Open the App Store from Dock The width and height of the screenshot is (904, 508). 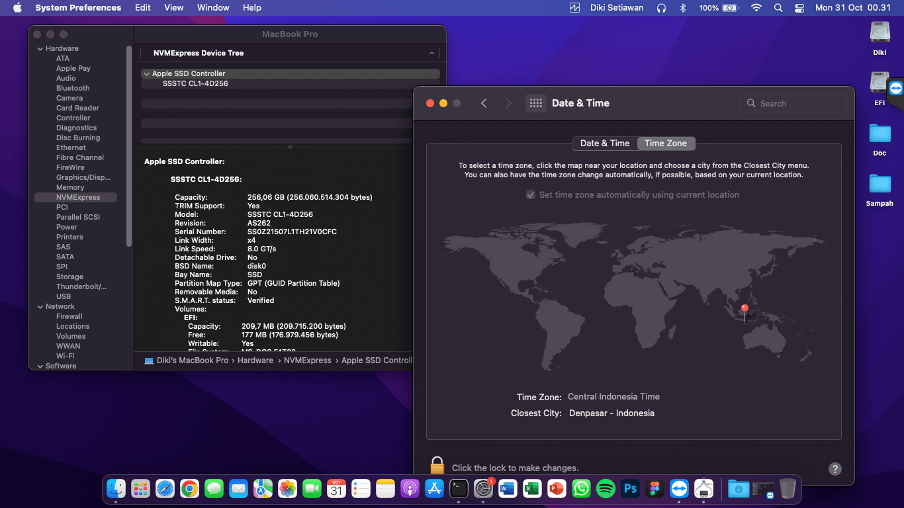434,489
